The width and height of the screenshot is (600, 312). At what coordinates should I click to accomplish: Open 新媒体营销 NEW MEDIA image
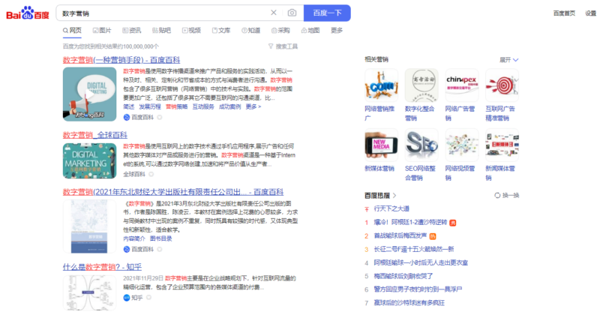click(381, 145)
